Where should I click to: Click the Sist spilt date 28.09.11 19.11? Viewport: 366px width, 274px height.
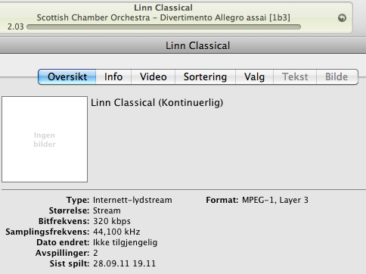coord(124,263)
